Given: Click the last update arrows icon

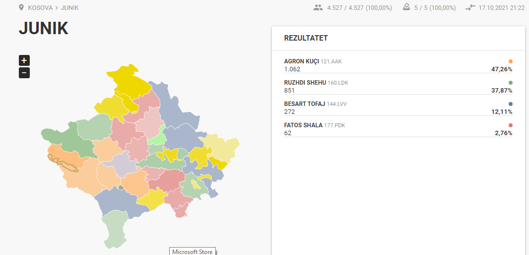Looking at the screenshot, I should (x=470, y=7).
